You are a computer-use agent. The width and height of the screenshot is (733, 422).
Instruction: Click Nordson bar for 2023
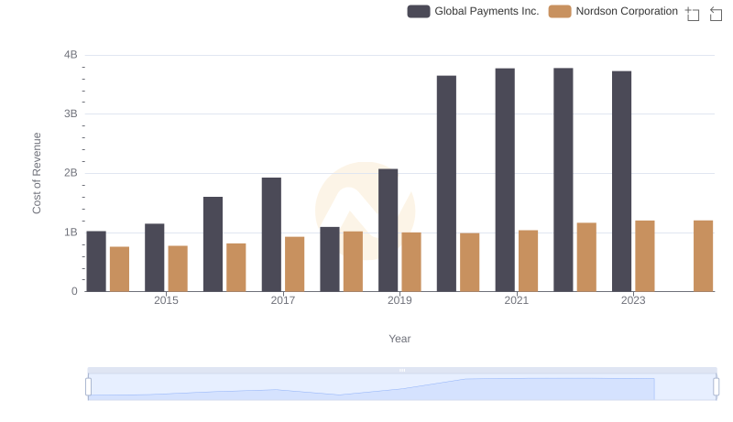[x=645, y=256]
